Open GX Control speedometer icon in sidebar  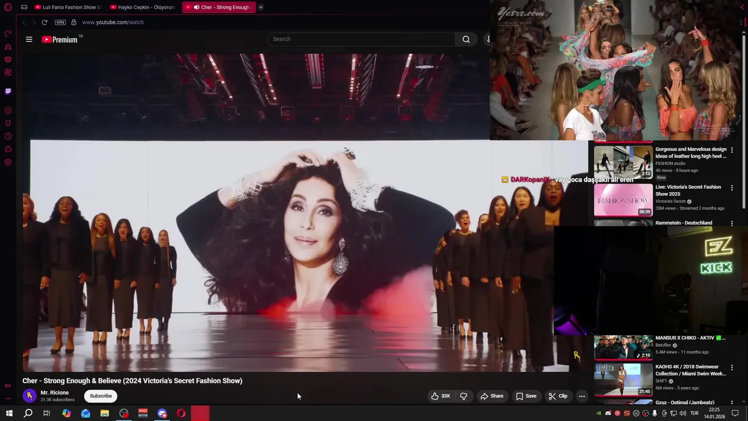click(x=8, y=34)
